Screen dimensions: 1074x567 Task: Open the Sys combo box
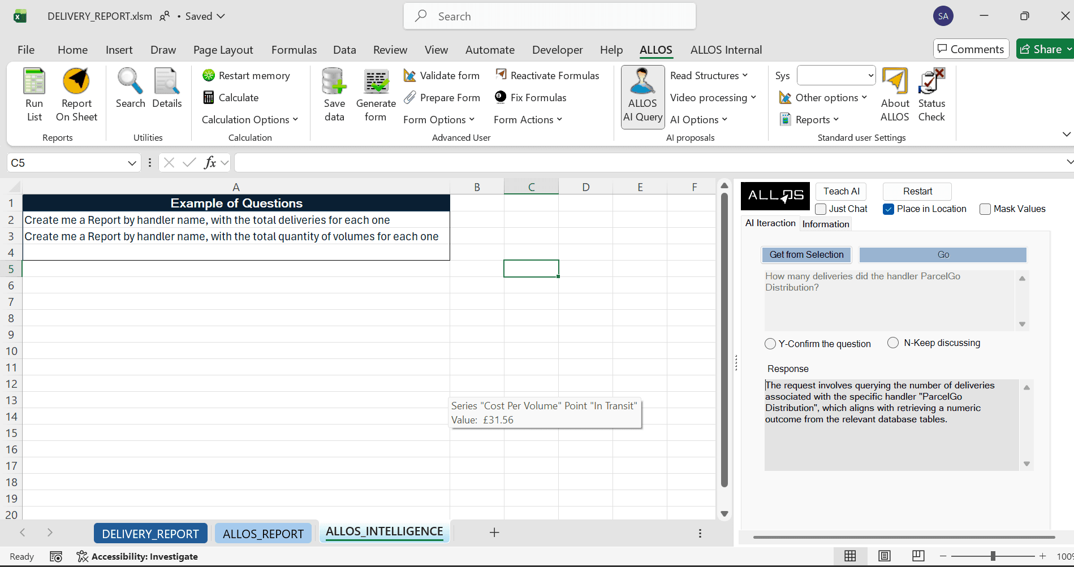(836, 76)
